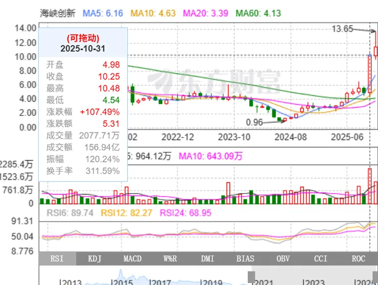Click the 最低 4.54 value in tooltip

click(111, 100)
